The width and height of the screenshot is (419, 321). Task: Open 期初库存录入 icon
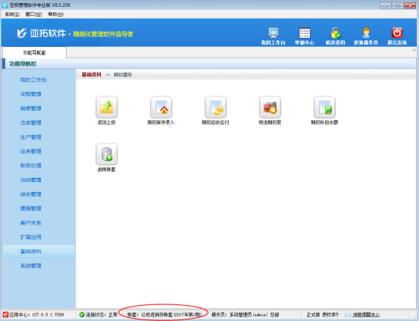161,107
